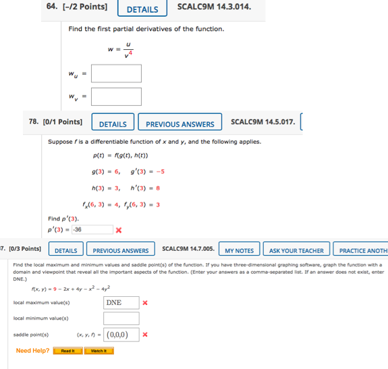388x369 pixels.
Task: Click the f(x, y) = 9 − 2x formula
Action: pos(71,289)
